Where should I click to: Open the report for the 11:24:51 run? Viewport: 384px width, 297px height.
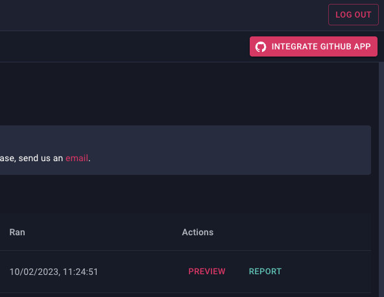tap(265, 272)
